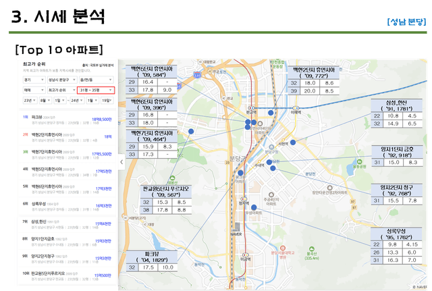
Task: Open the 8월 start month dropdown
Action: click(45, 101)
